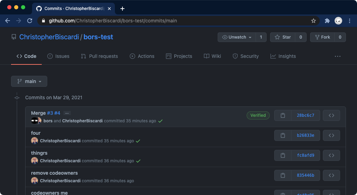Click the author avatar on commit four

pyautogui.click(x=34, y=141)
